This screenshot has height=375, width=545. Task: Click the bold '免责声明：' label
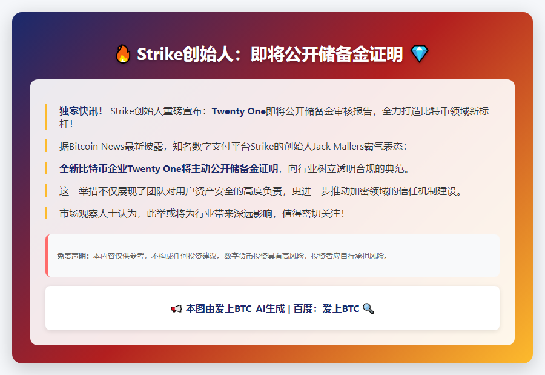(x=73, y=256)
